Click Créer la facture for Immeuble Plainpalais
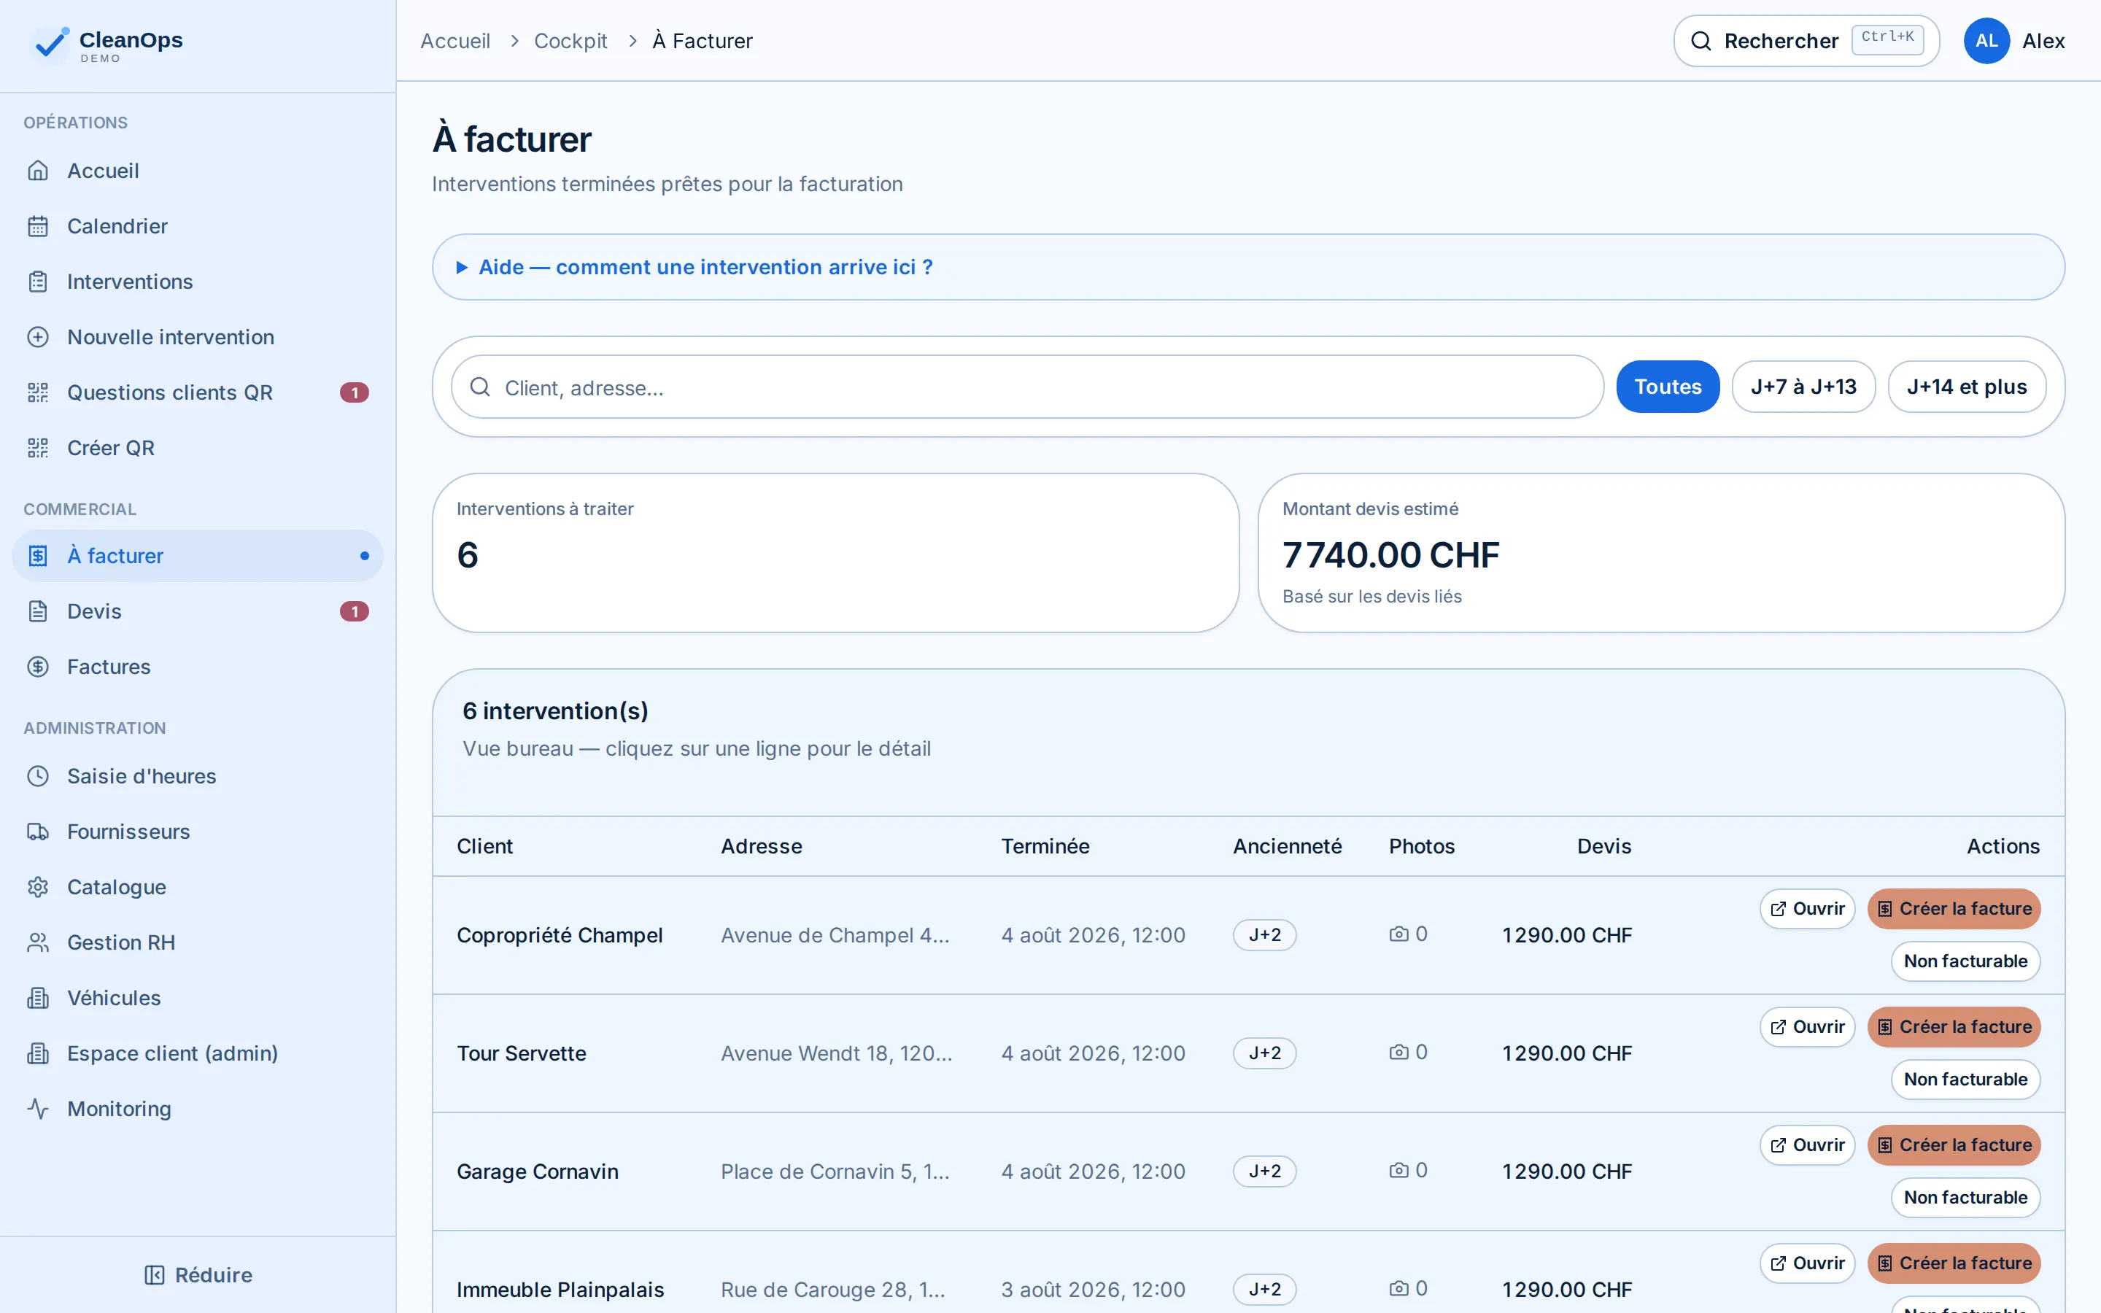The image size is (2101, 1313). [1954, 1263]
